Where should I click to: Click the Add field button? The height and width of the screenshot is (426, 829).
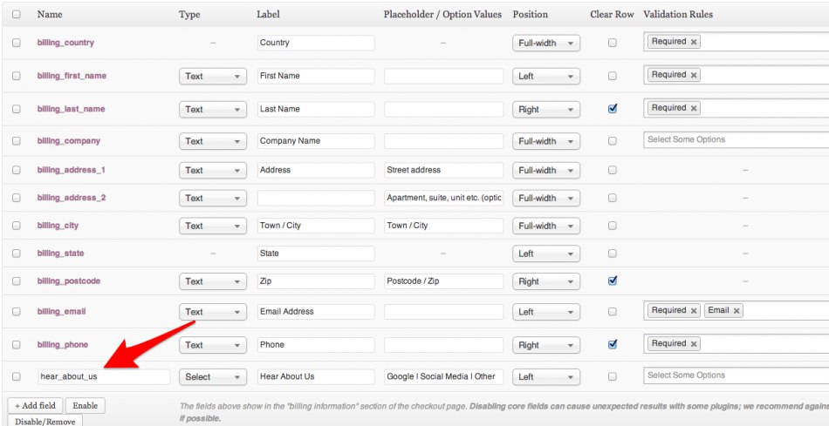pyautogui.click(x=35, y=406)
